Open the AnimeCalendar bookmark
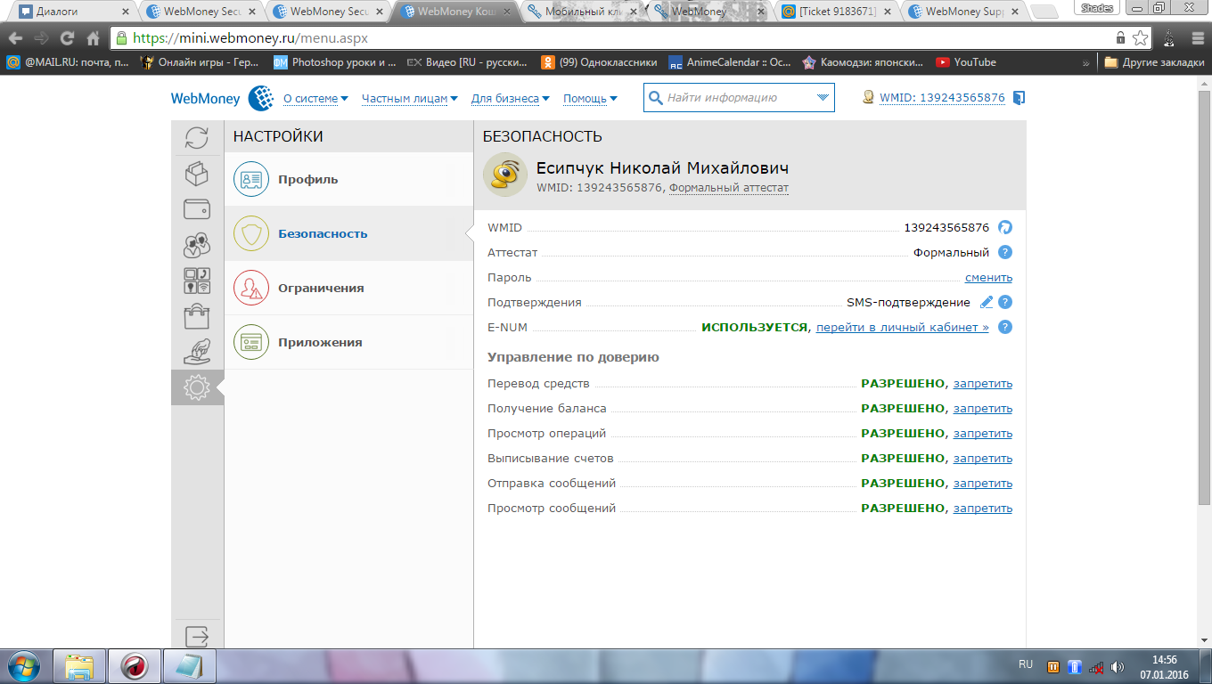1212x684 pixels. tap(730, 62)
